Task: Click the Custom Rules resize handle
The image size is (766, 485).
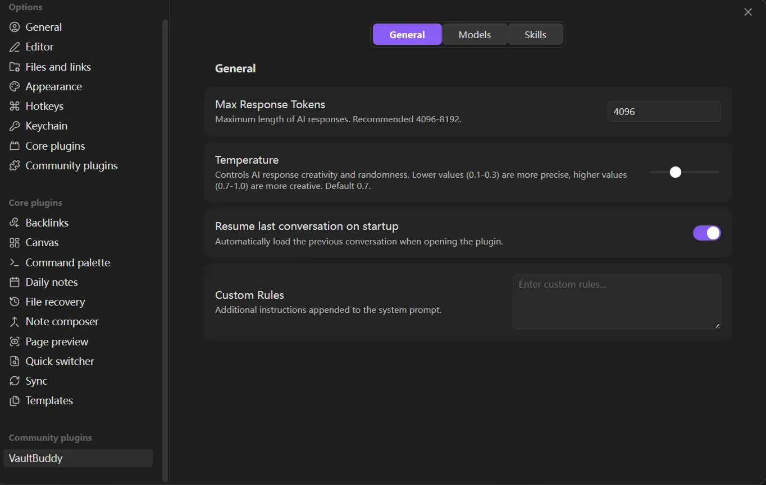Action: 717,325
